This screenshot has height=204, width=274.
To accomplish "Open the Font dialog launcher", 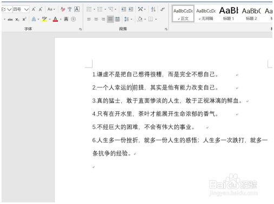I will (x=80, y=29).
